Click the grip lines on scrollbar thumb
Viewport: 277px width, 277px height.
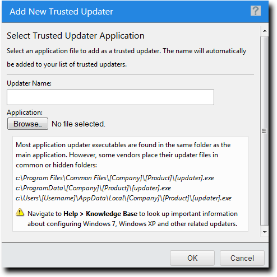[264, 131]
